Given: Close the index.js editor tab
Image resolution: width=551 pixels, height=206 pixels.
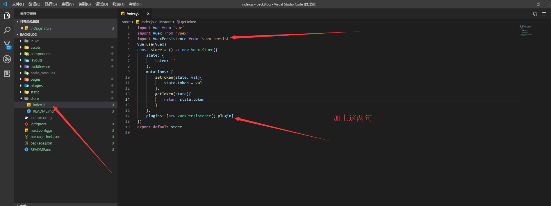Looking at the screenshot, I should coord(148,14).
